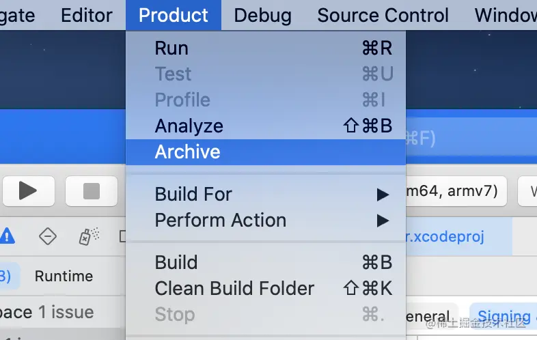The height and width of the screenshot is (340, 537).
Task: Switch to the Signing tab
Action: pos(504,317)
